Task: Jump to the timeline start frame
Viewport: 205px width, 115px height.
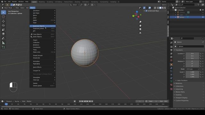Action: (80, 101)
